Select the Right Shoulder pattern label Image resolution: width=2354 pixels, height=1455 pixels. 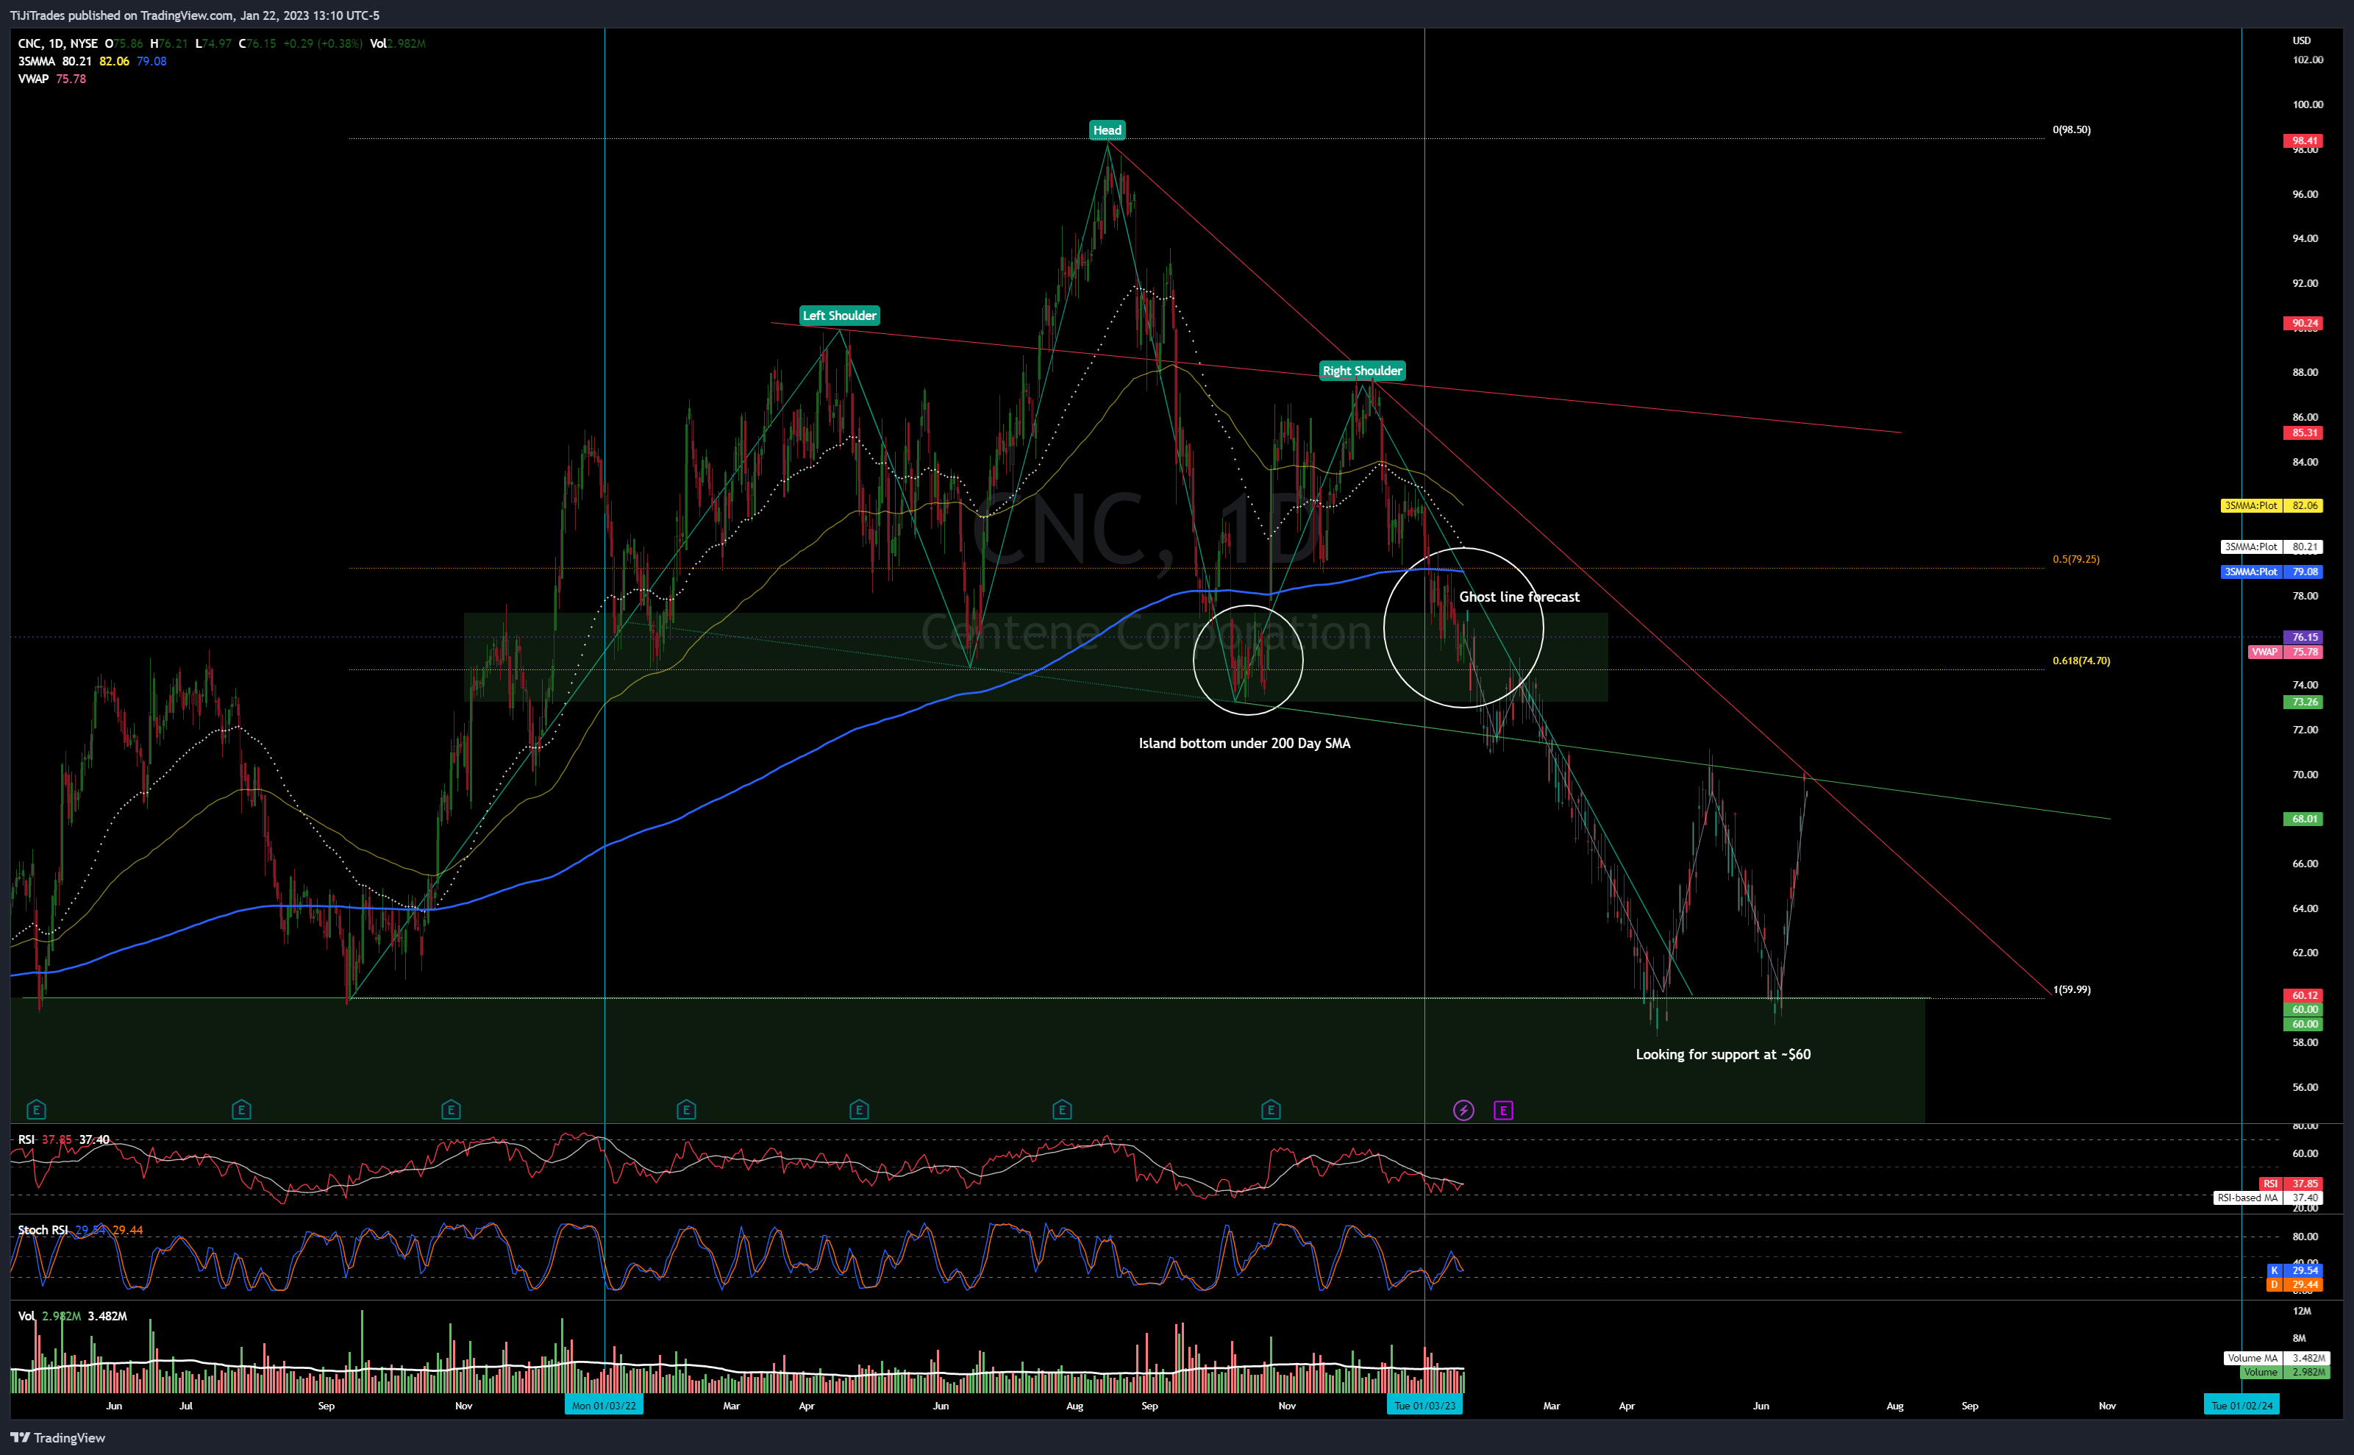click(x=1362, y=371)
